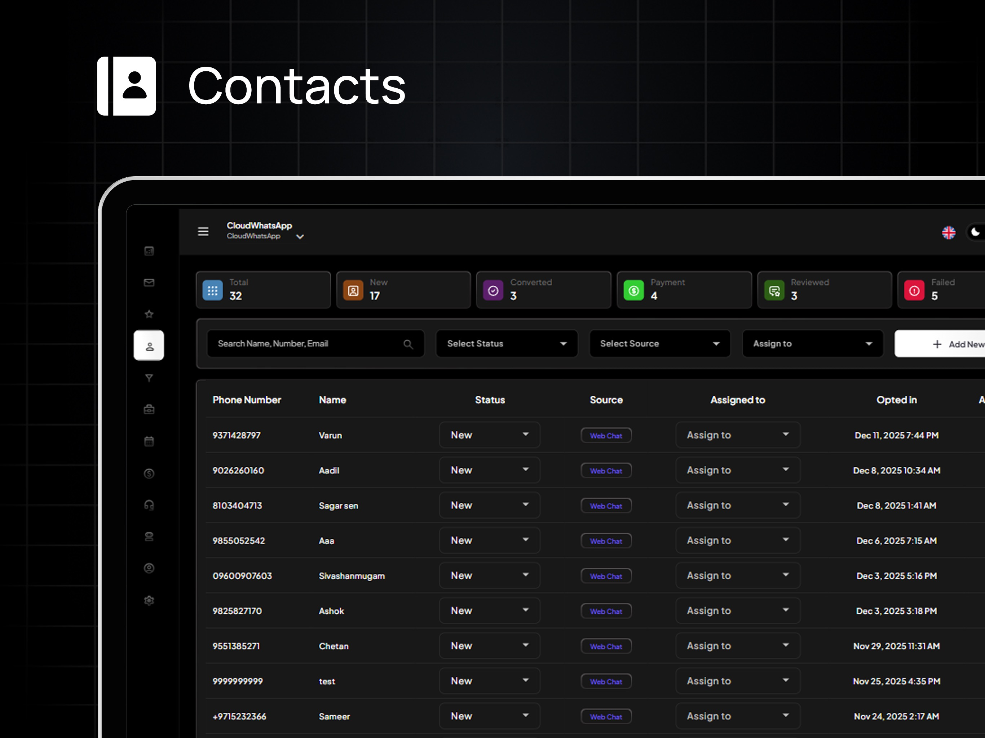Select the highlighted Contacts person icon in the sidebar
Image resolution: width=985 pixels, height=738 pixels.
149,346
